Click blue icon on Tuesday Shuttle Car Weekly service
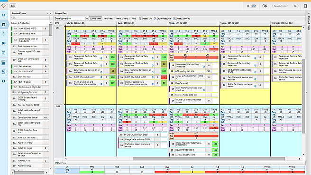The image size is (311, 175). (x=255, y=86)
